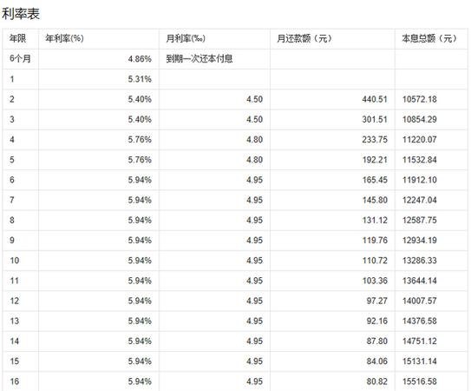
Task: Click total amount 15131.14
Action: click(x=420, y=361)
